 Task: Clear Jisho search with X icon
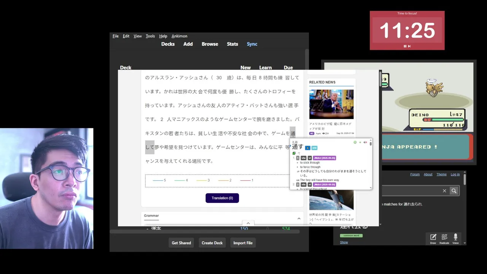[x=444, y=191]
